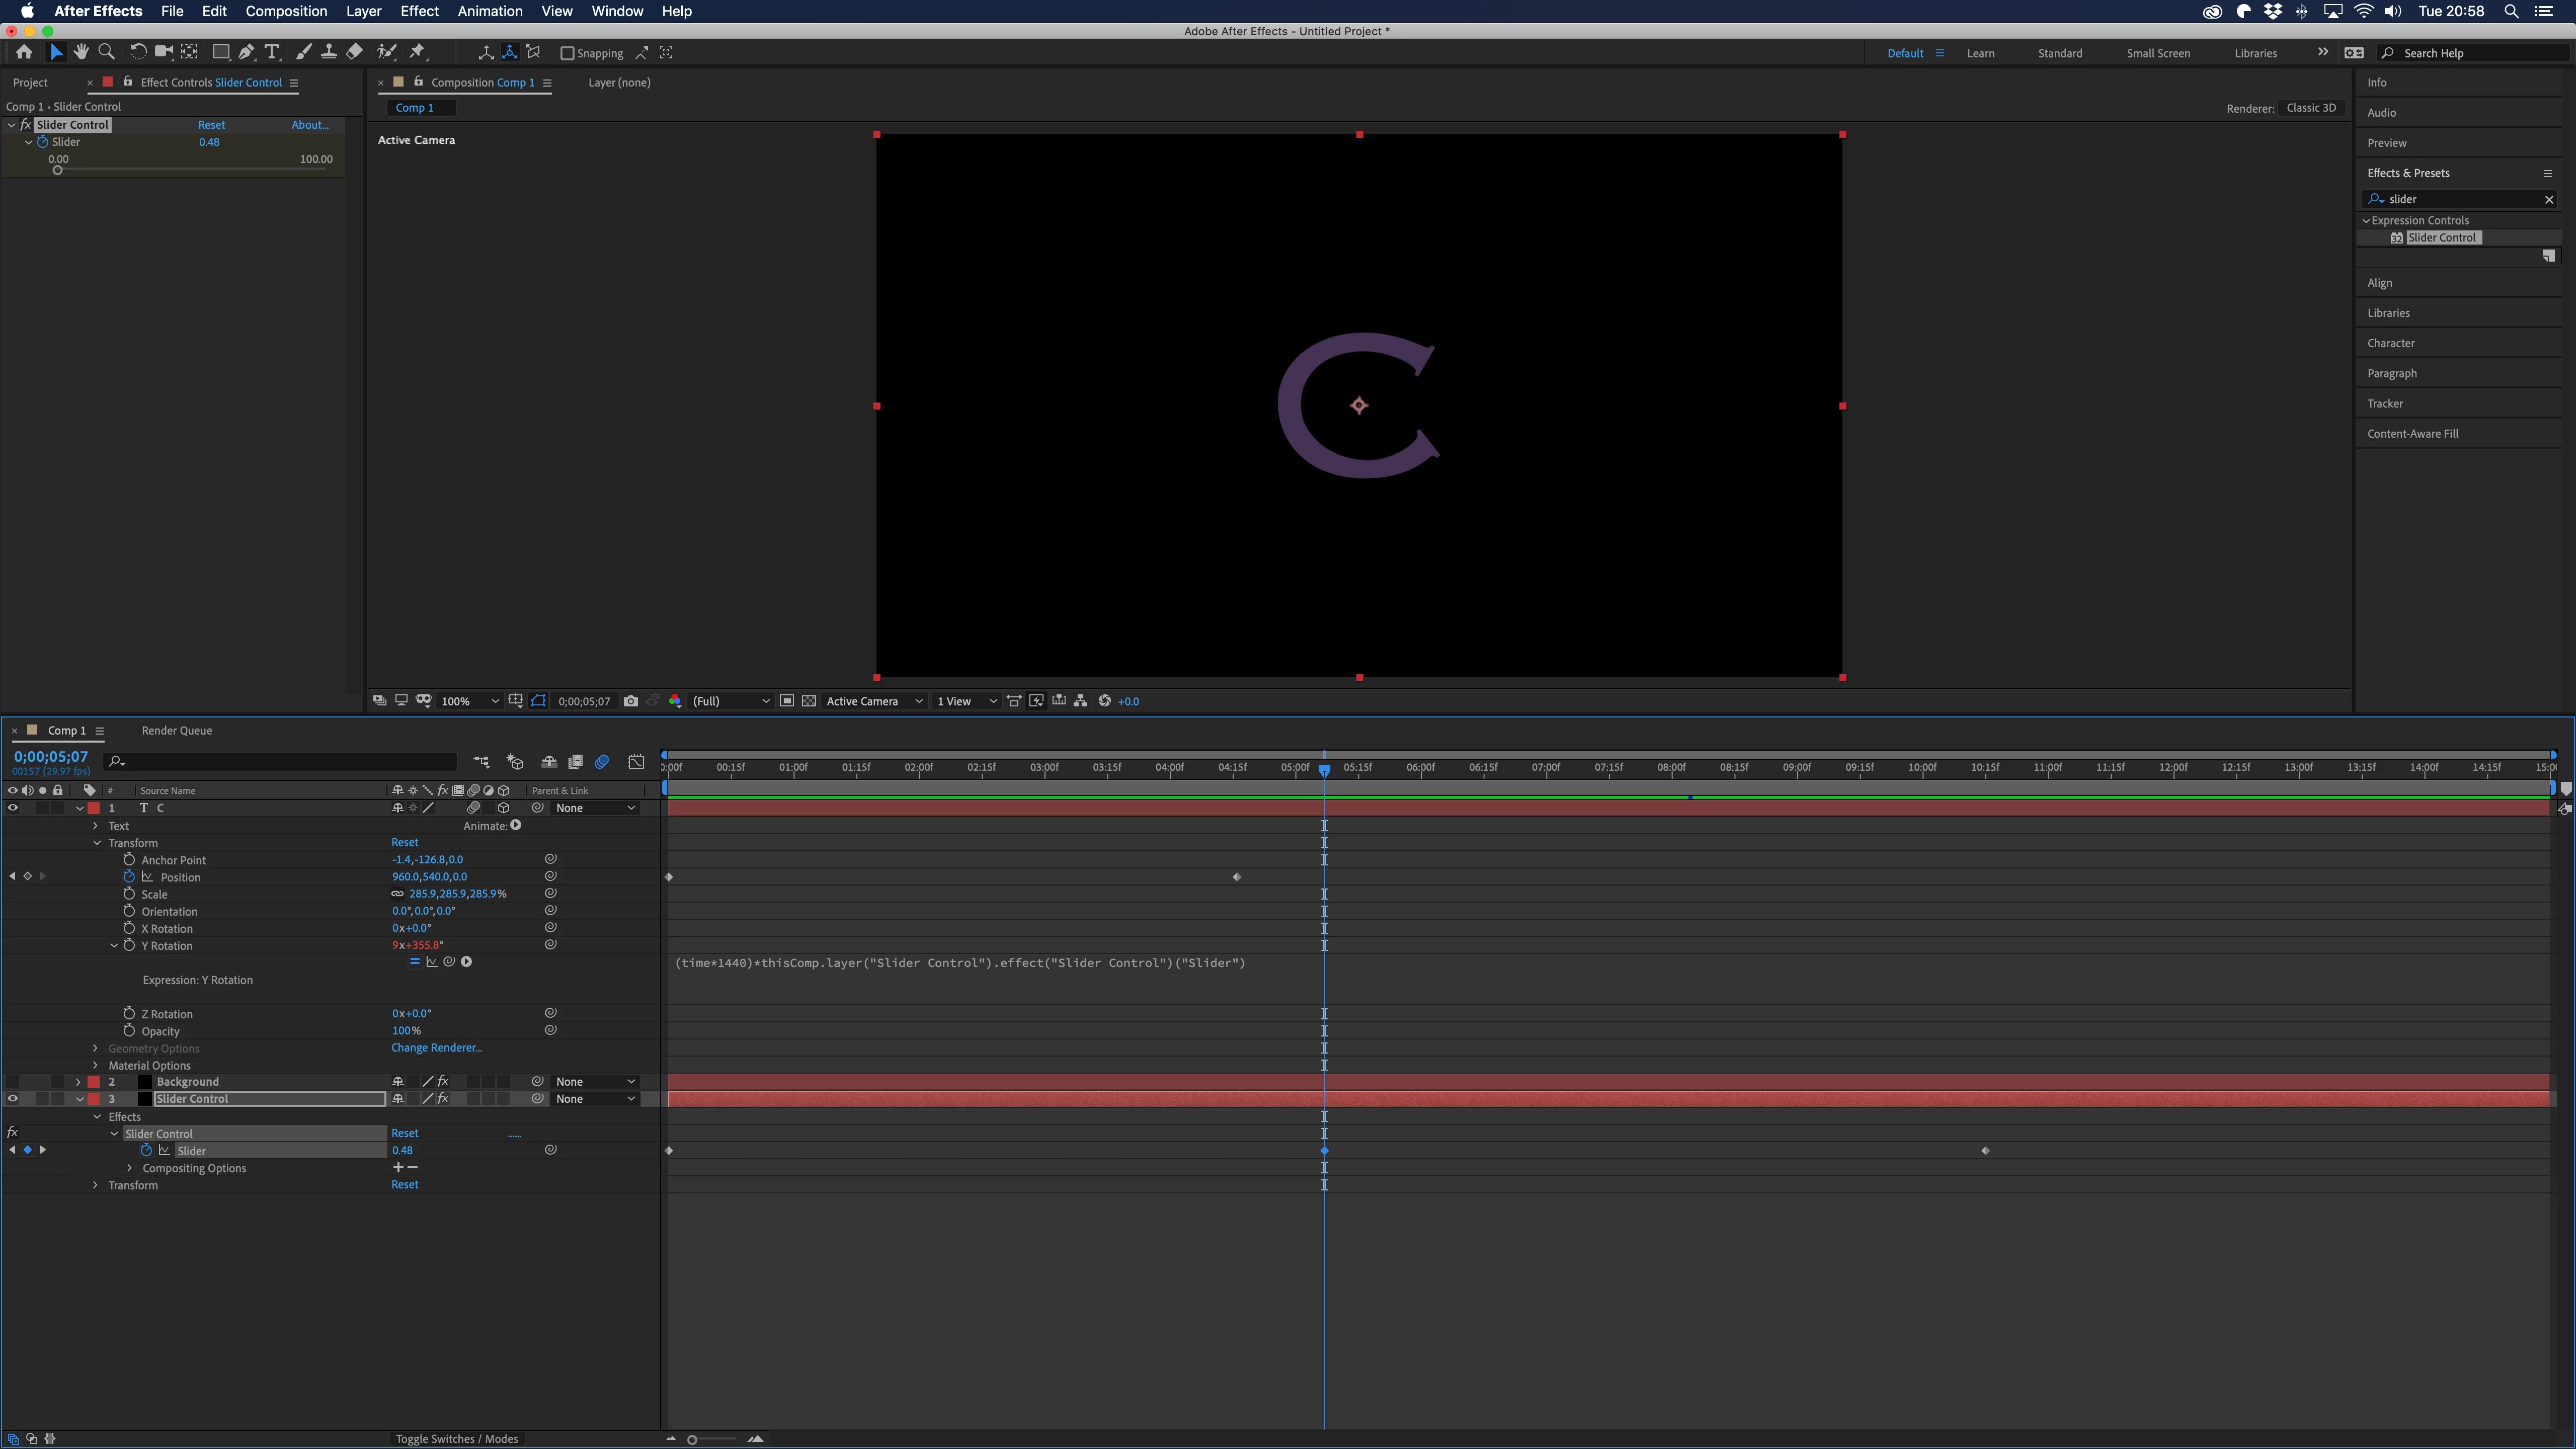
Task: Expand the Geometry Options group
Action: pos(96,1048)
